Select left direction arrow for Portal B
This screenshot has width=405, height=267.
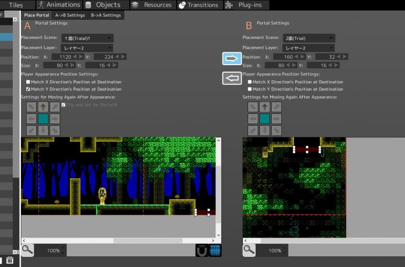253,119
